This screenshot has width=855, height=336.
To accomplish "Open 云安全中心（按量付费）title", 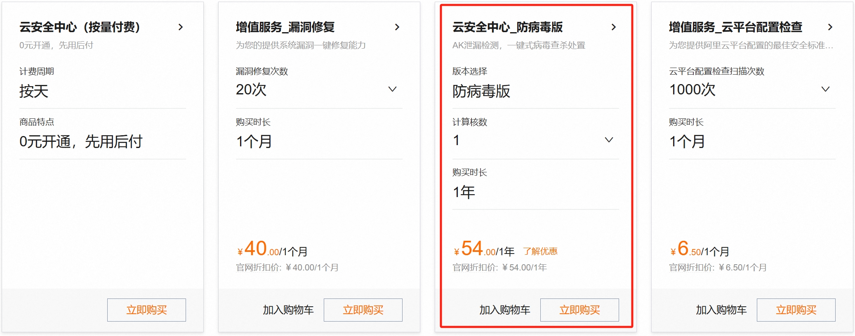I will (80, 27).
